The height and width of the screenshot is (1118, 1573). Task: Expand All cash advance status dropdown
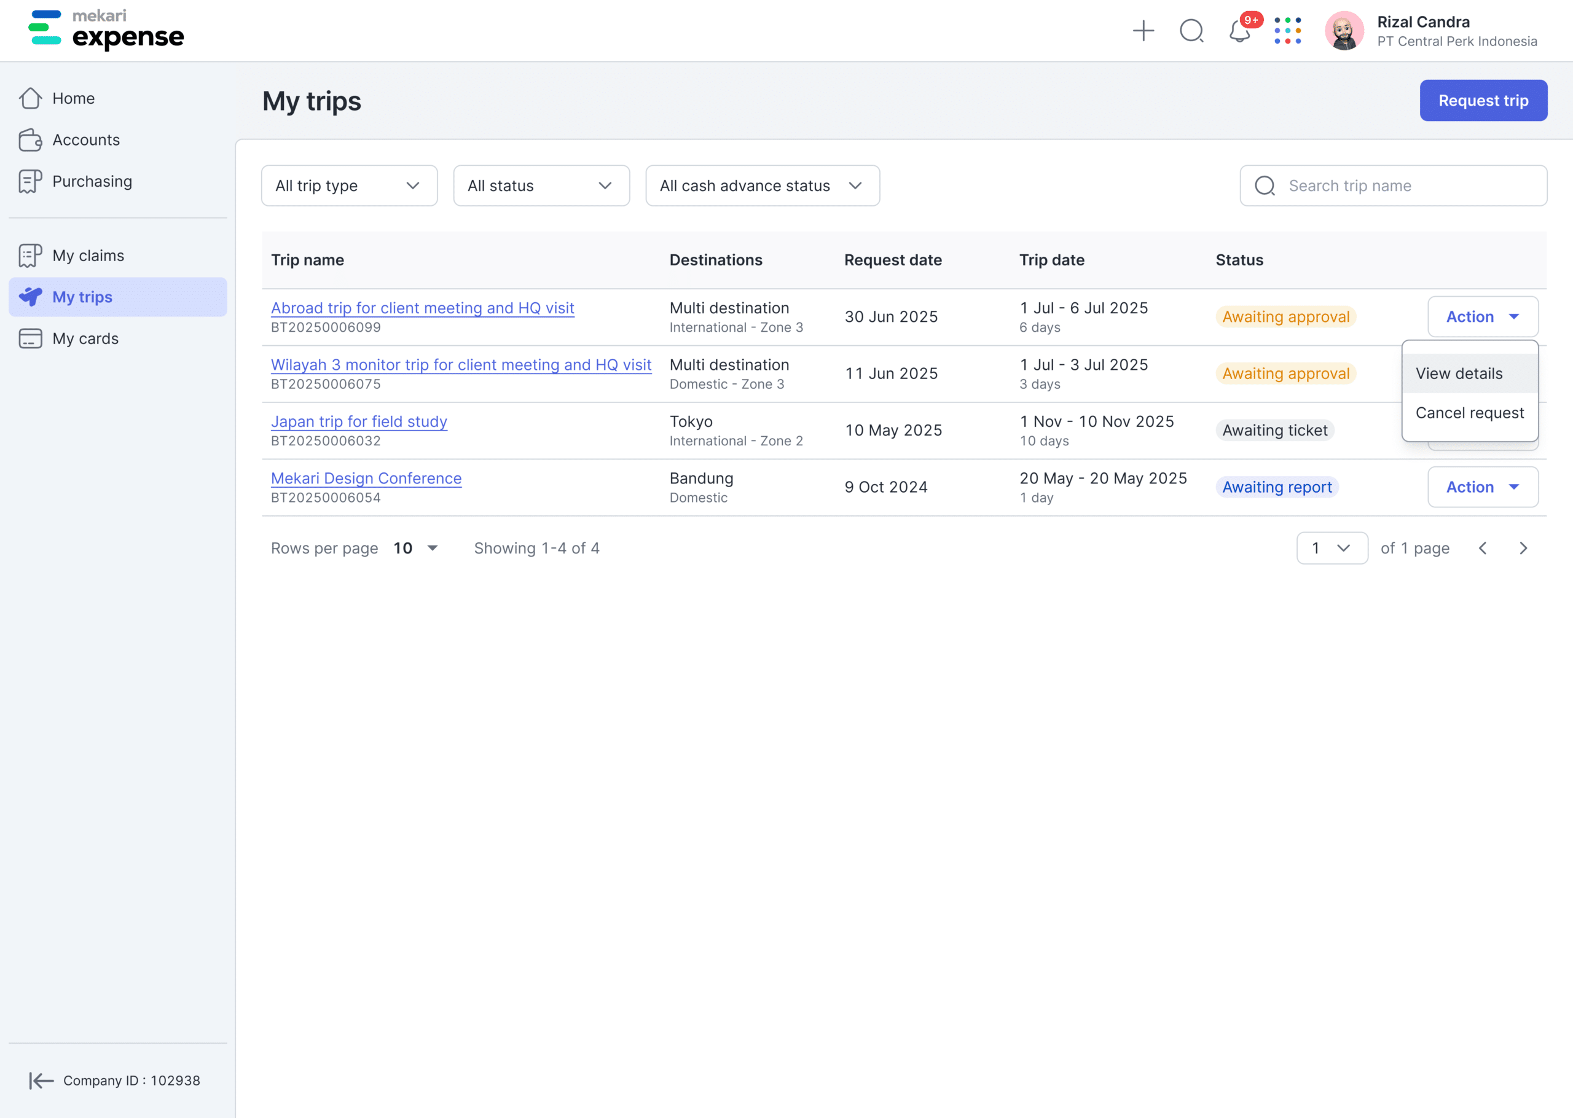pos(762,186)
